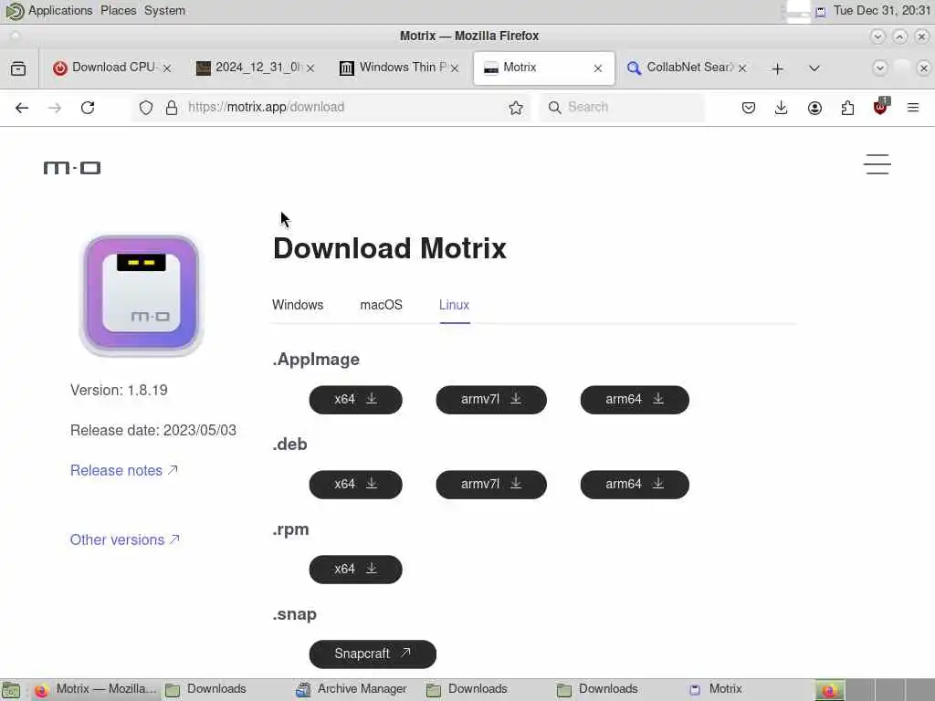This screenshot has height=701, width=935.
Task: Select Motrix — Mozilla Firefox taskbar entry
Action: [x=95, y=690]
